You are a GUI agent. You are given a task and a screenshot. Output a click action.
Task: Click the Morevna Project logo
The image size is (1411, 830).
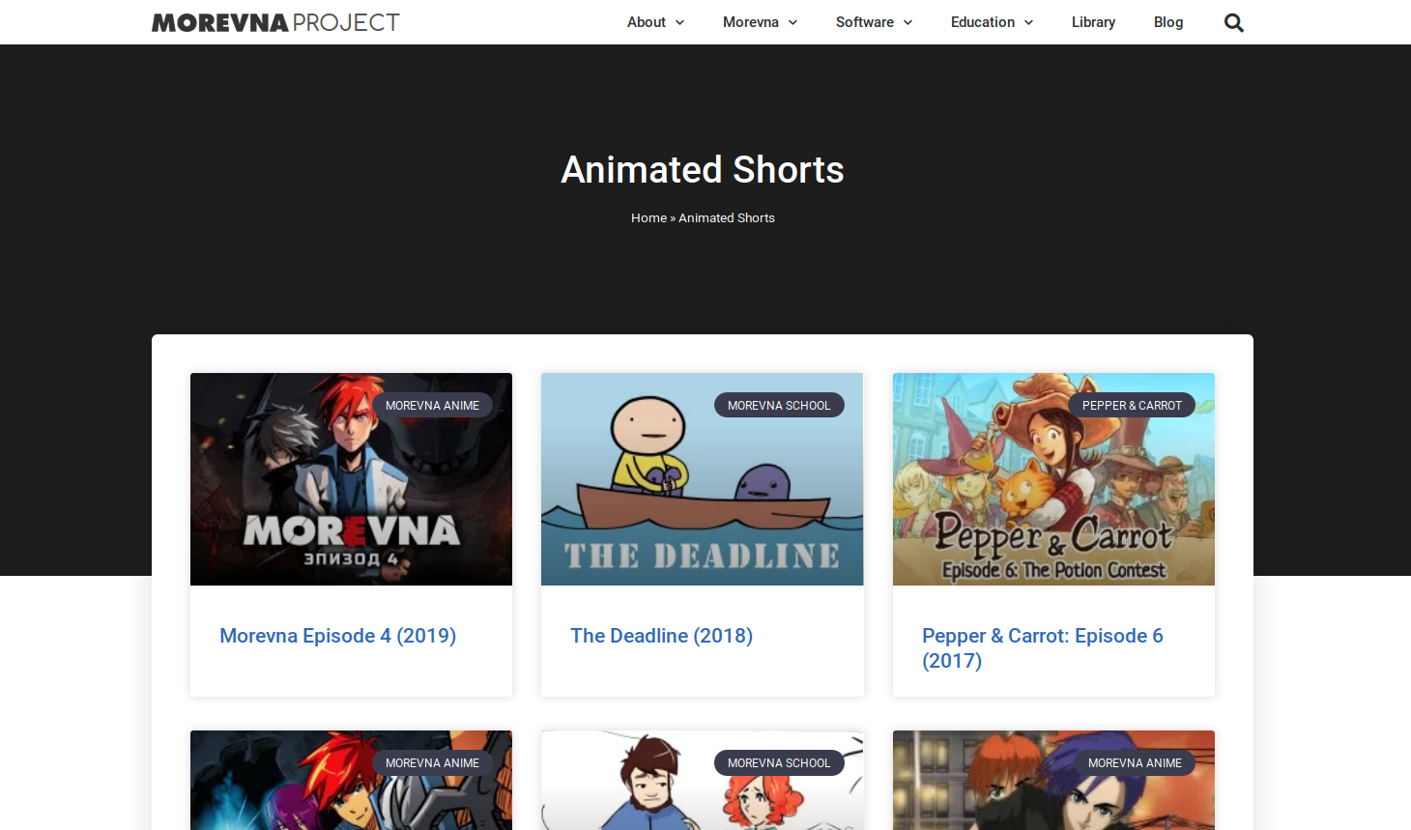coord(274,21)
